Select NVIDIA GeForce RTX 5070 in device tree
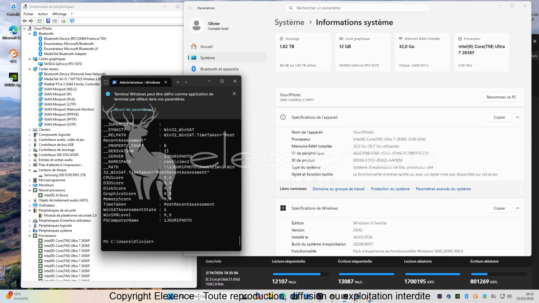Screen dimensions: 539x303 tap(63, 64)
